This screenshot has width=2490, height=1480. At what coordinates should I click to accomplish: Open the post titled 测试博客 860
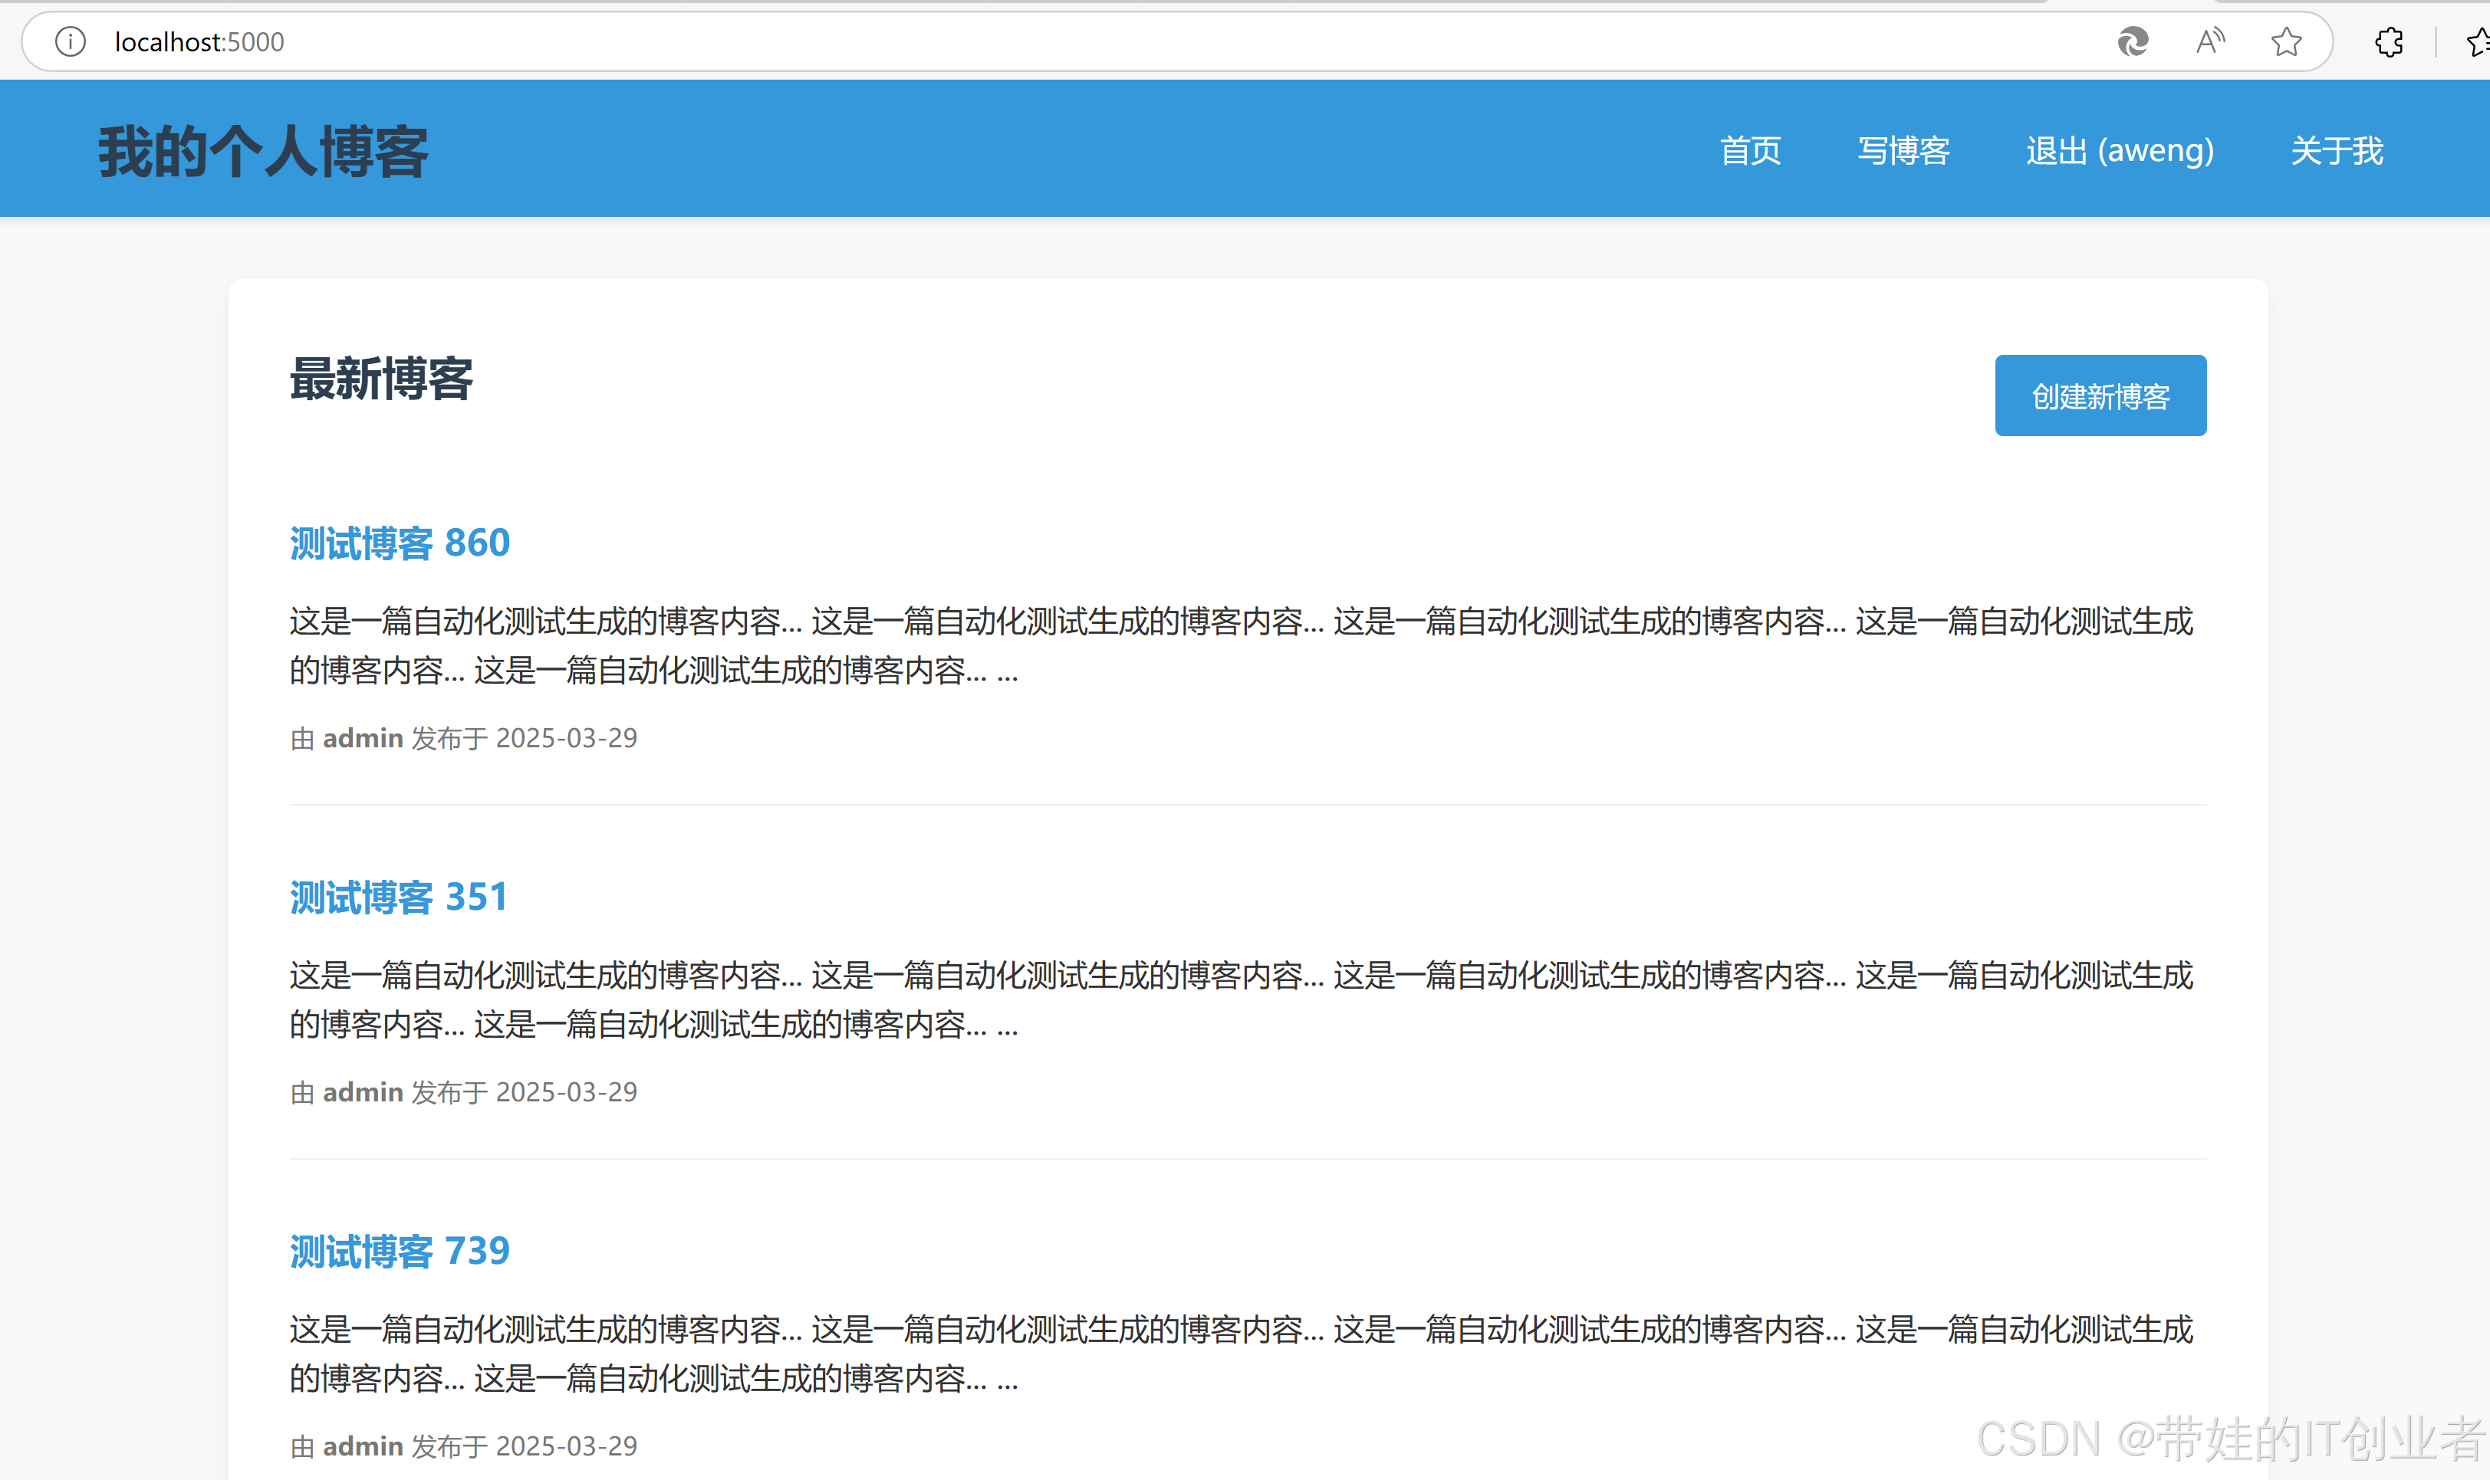399,543
